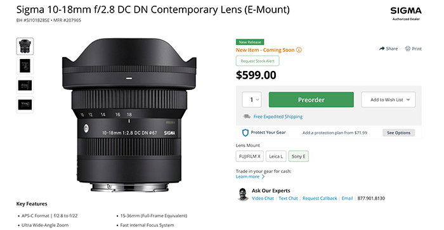444x230 pixels.
Task: Click the Share arrow icon
Action: (382, 49)
